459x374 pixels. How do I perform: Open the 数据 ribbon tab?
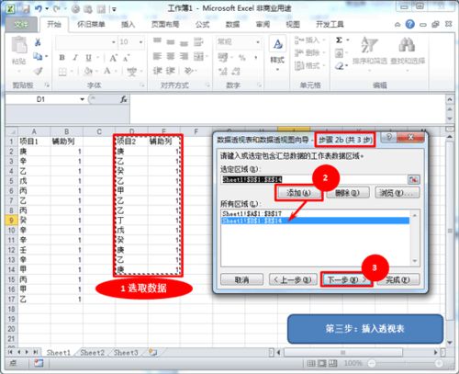(232, 24)
